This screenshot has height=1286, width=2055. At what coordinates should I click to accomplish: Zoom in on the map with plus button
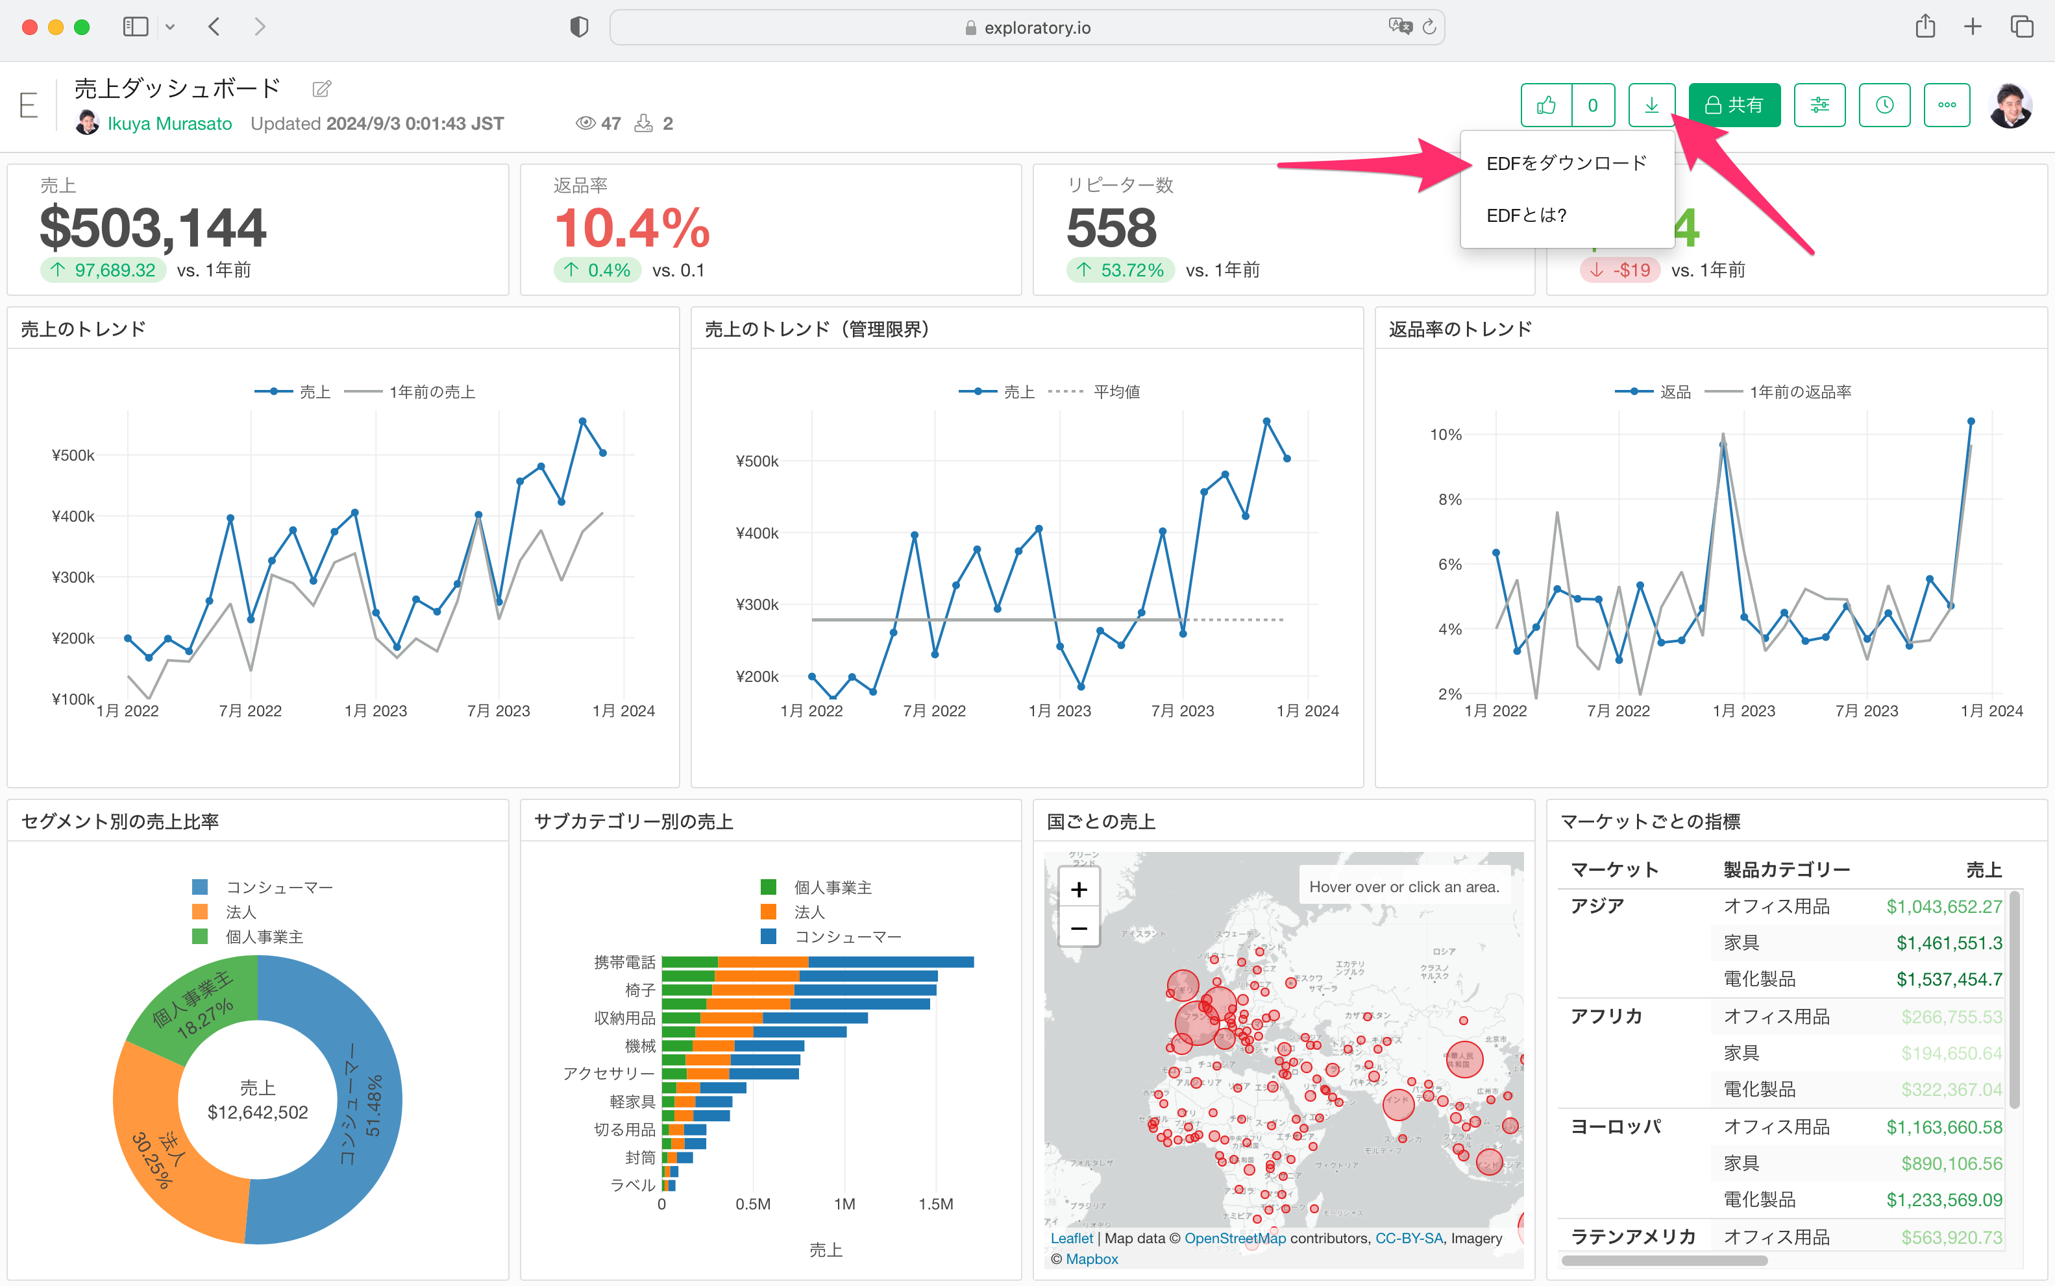[1079, 890]
